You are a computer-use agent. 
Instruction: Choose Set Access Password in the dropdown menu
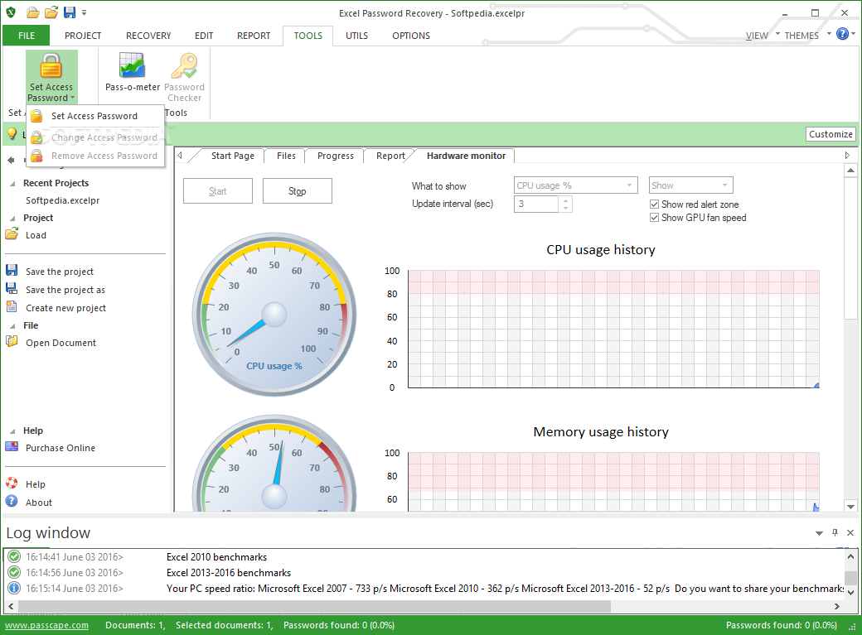tap(94, 116)
